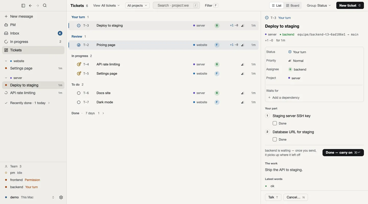
Task: Click the Talk button
Action: [x=273, y=197]
